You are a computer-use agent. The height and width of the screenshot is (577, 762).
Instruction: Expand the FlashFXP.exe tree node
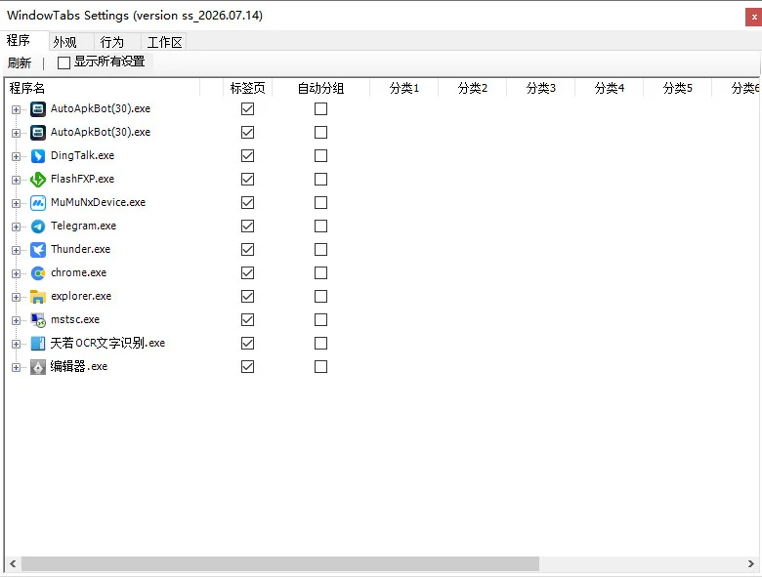tap(16, 180)
